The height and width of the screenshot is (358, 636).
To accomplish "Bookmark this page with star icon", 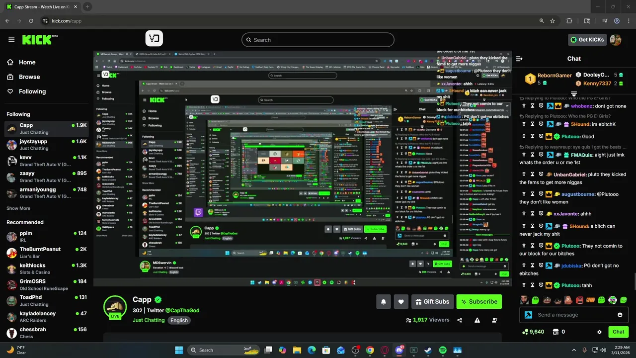I will tap(553, 21).
